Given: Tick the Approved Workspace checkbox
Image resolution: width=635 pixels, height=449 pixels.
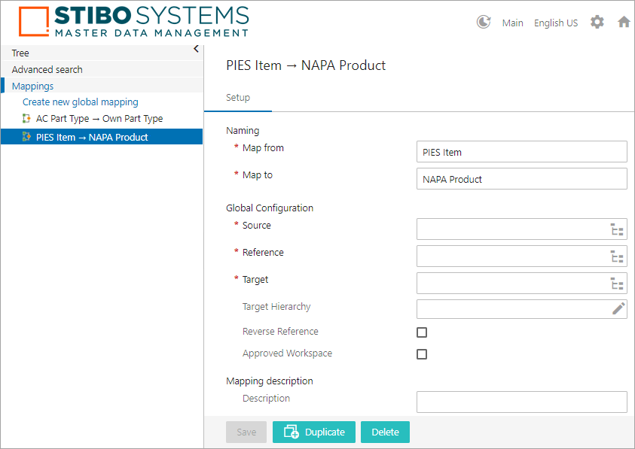Looking at the screenshot, I should 422,354.
